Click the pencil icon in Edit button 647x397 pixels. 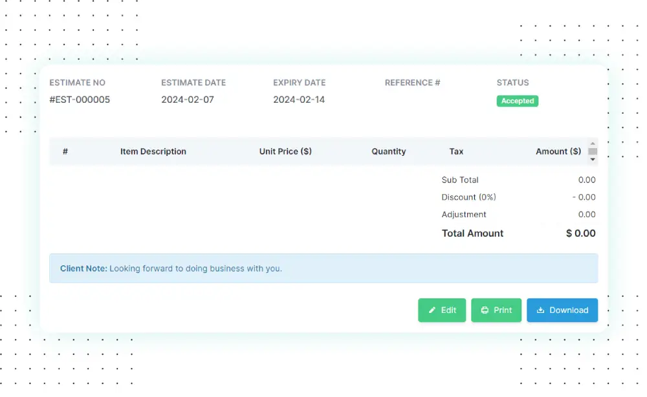pos(432,310)
